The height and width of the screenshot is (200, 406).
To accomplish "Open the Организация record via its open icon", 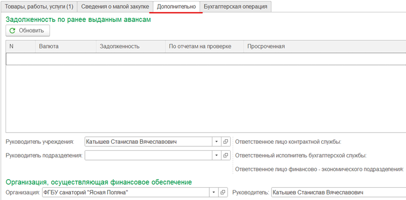I will coord(223,192).
